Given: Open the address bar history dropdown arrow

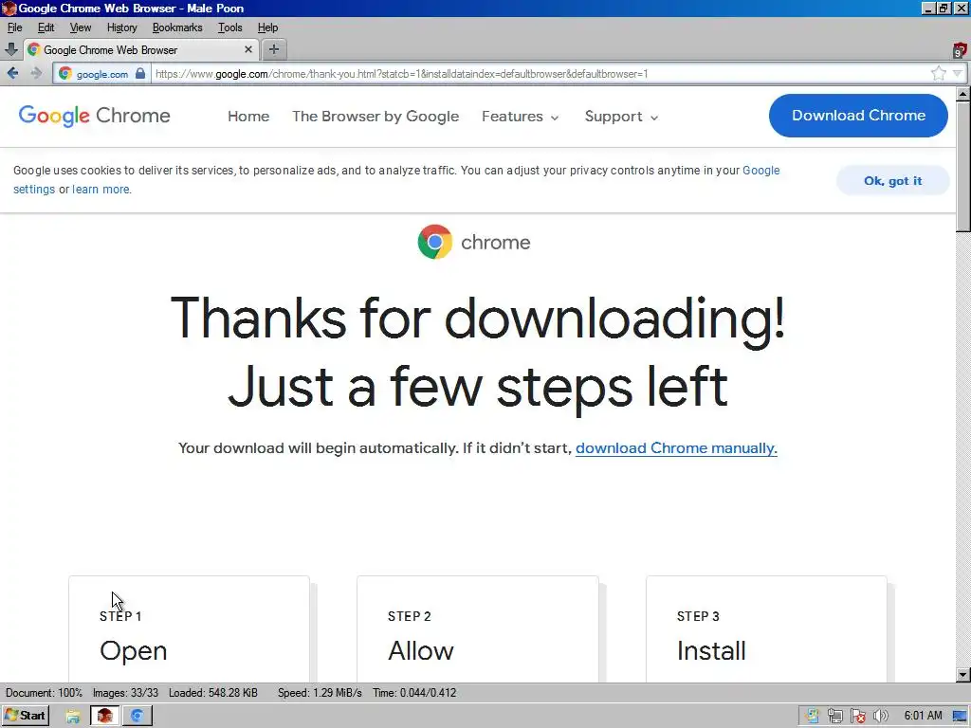Looking at the screenshot, I should click(958, 74).
